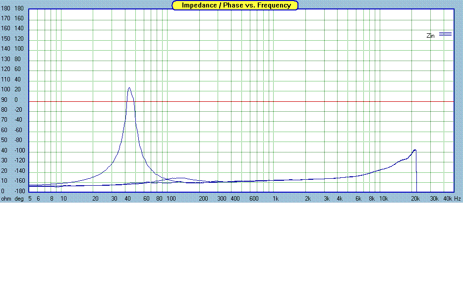Screen dimensions: 463x292
Task: Select the 'Zin' legend label
Action: pos(430,36)
